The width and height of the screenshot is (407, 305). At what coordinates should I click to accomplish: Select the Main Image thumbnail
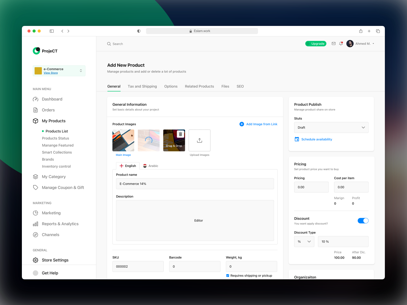point(123,140)
